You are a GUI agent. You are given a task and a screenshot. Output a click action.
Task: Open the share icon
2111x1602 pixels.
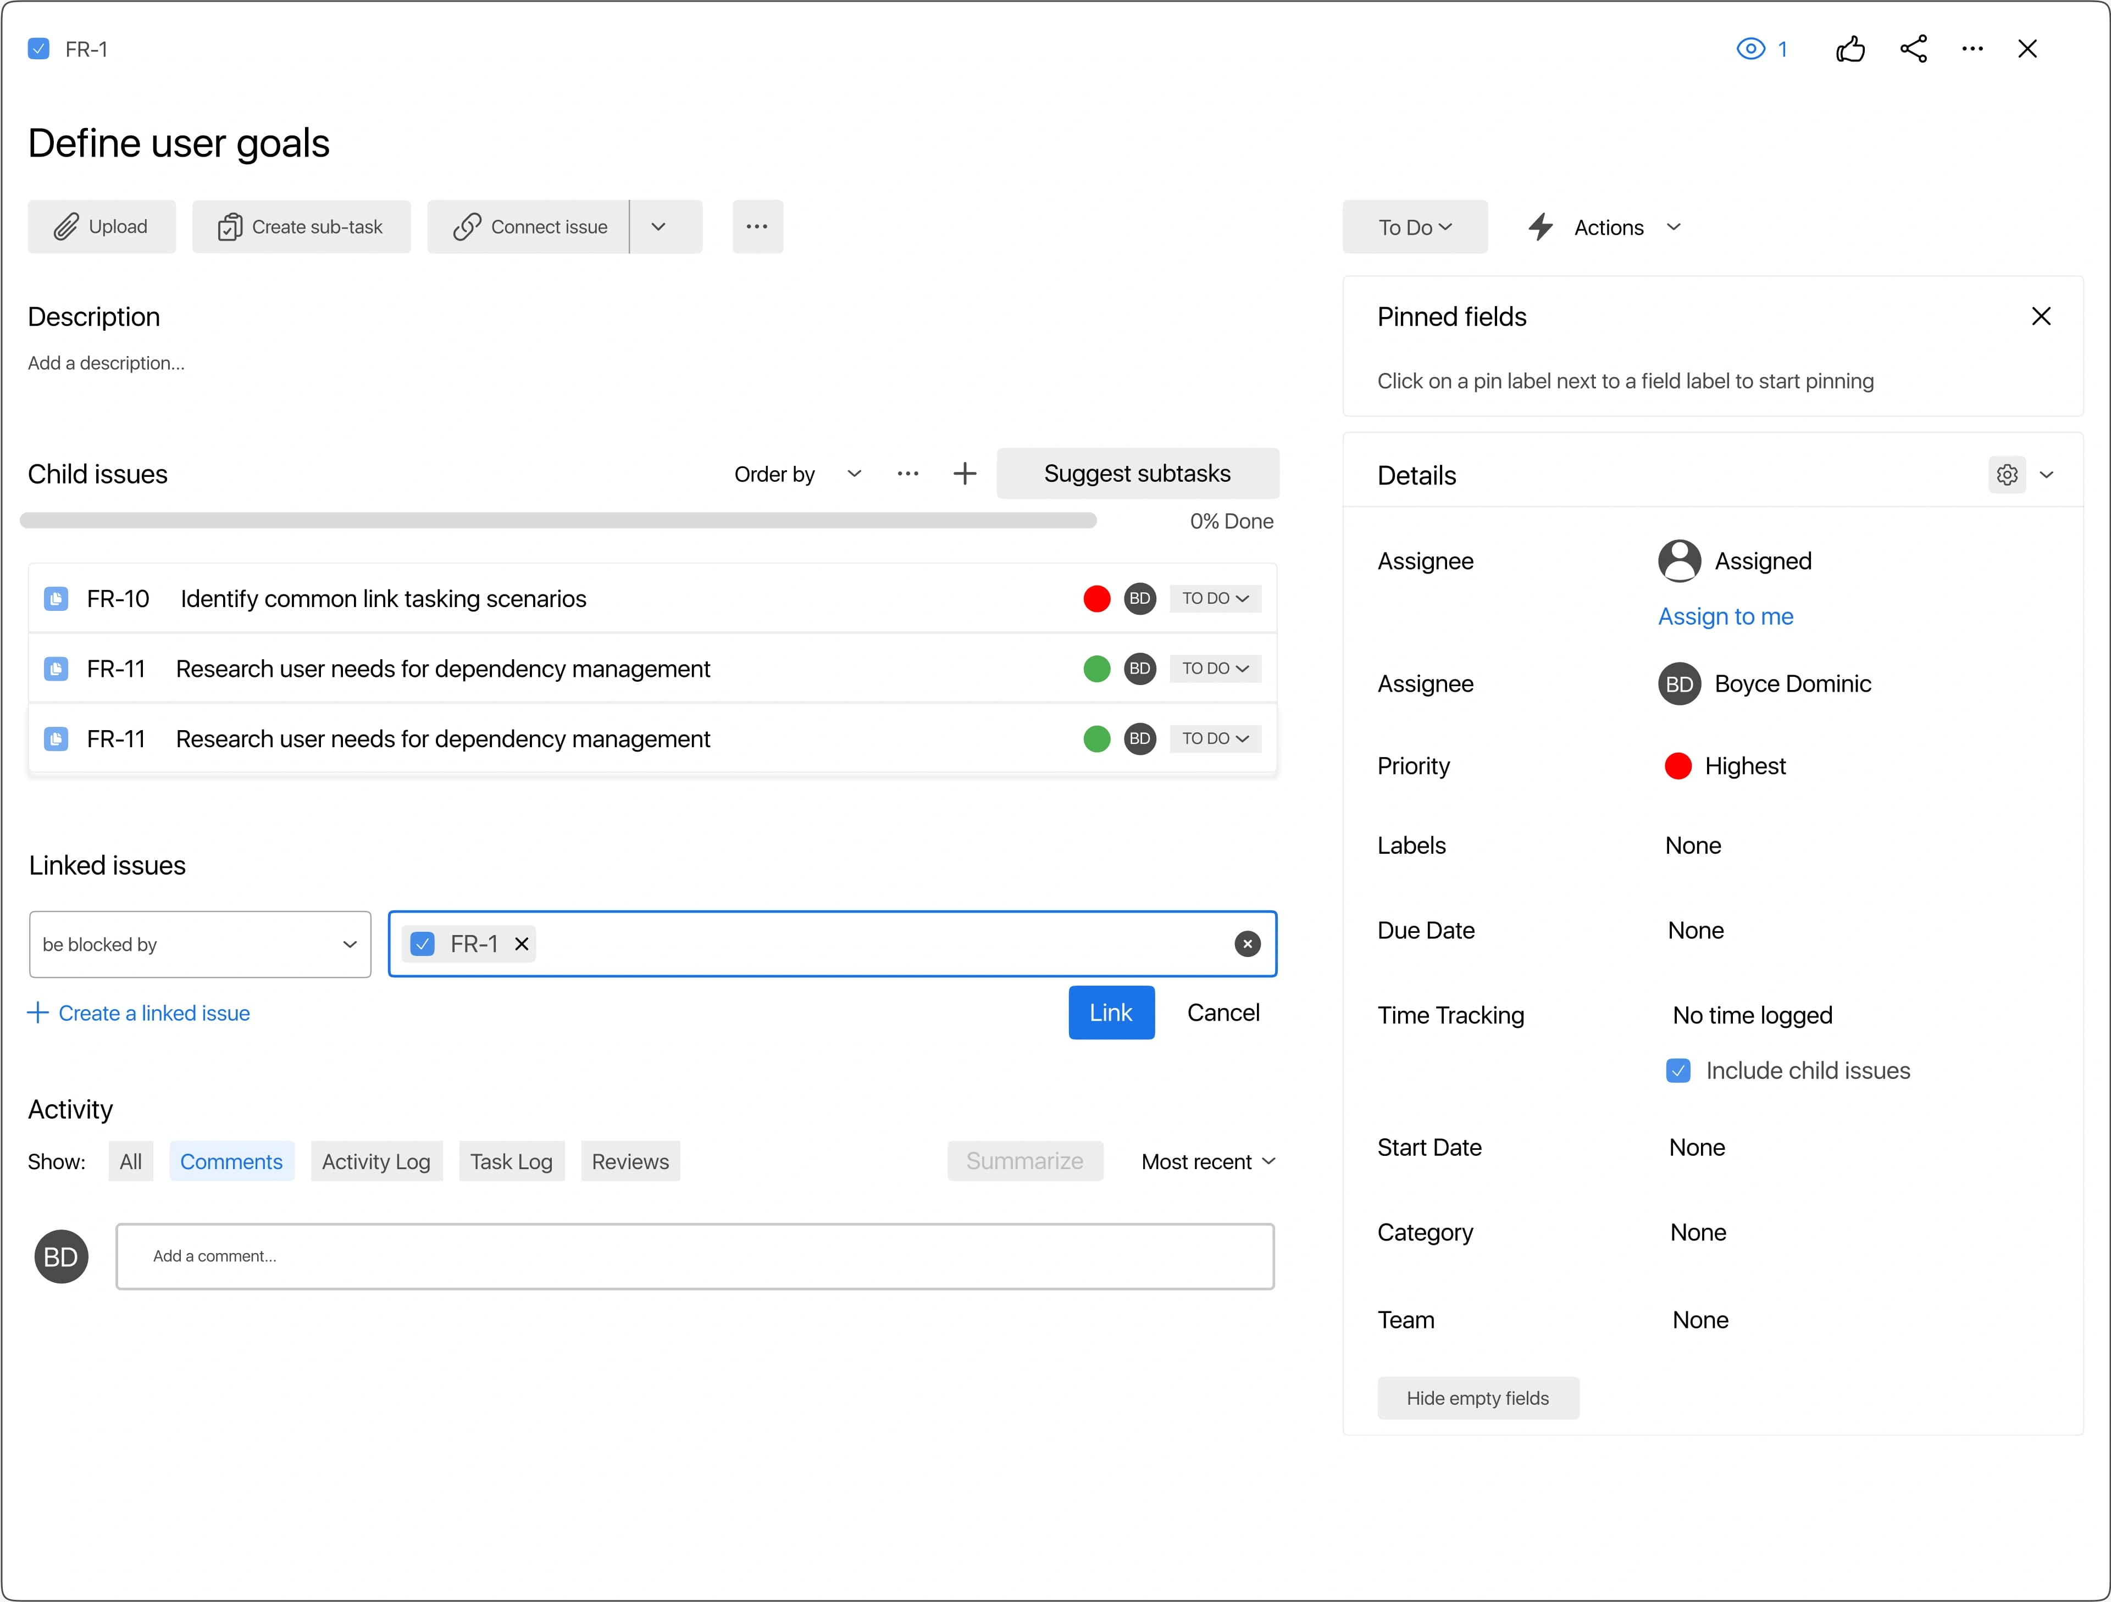tap(1913, 49)
